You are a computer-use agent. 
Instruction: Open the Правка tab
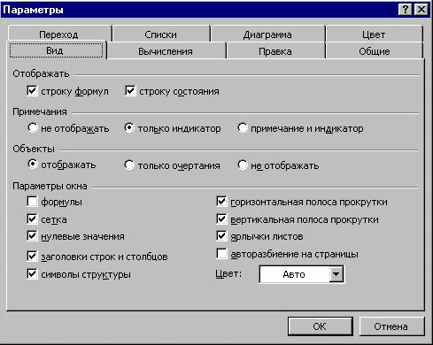tap(275, 51)
